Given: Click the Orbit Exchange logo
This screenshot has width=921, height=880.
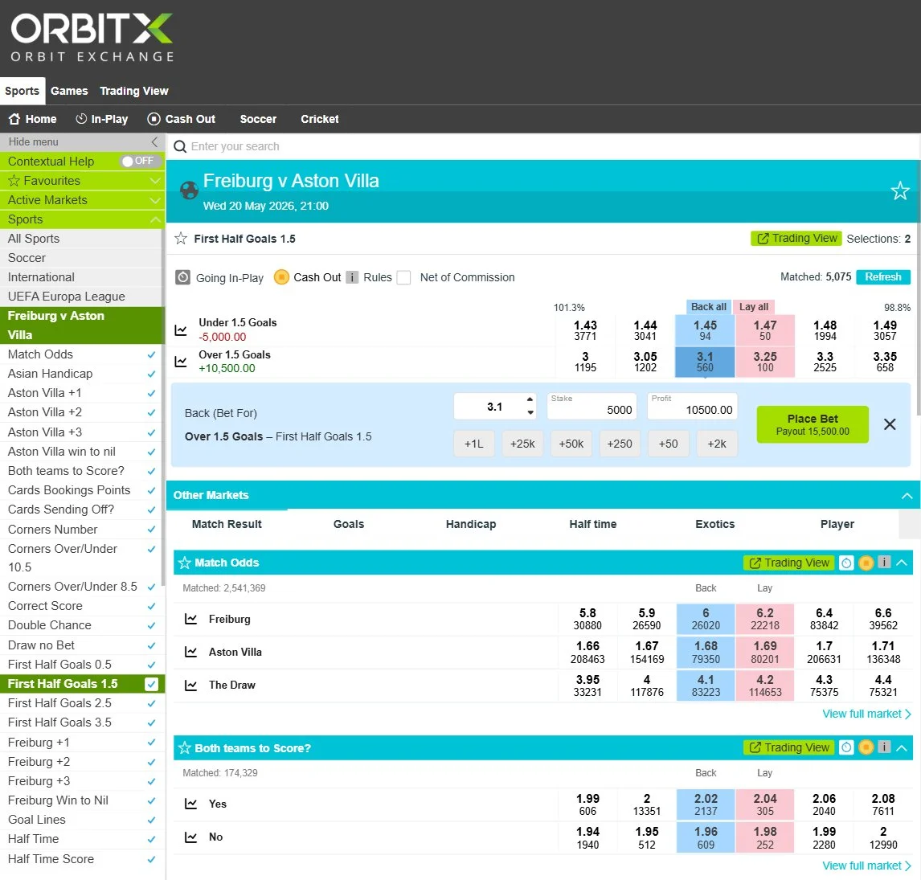Looking at the screenshot, I should (x=92, y=38).
